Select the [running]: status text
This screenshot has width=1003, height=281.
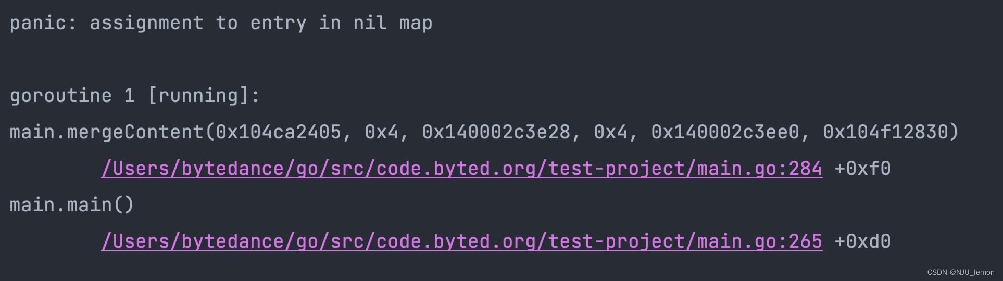click(x=204, y=96)
